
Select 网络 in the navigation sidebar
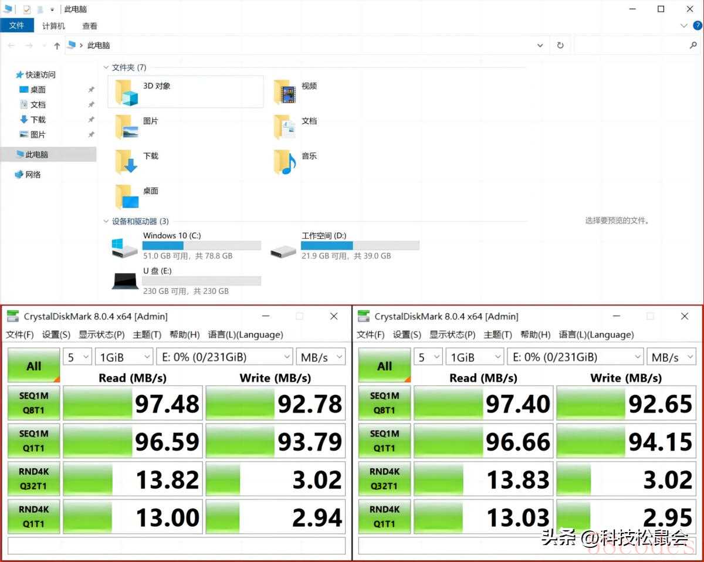[28, 174]
